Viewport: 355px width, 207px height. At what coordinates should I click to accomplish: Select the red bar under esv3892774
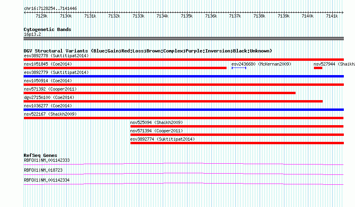tap(237, 143)
